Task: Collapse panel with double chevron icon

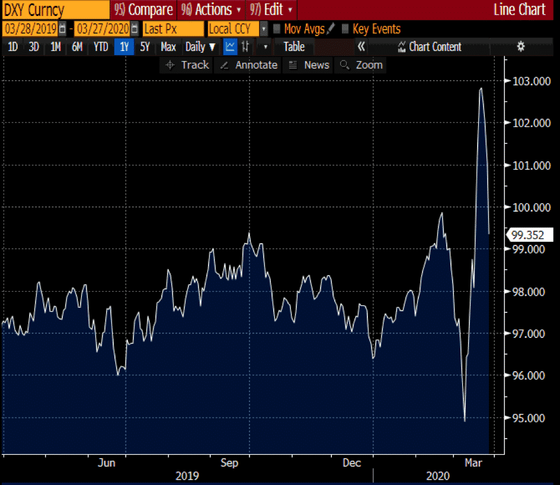Action: point(361,46)
